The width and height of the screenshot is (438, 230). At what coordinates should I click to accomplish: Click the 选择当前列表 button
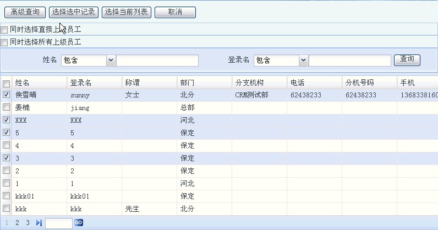pos(126,12)
